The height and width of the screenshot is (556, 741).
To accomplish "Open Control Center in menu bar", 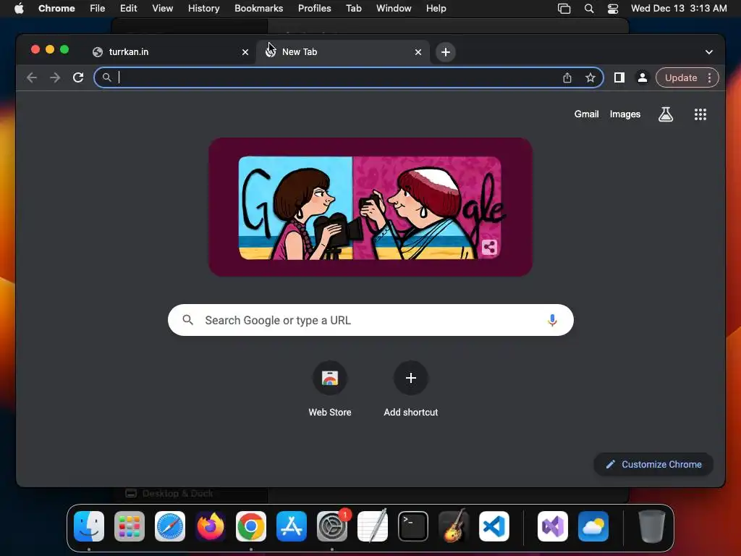I will click(x=613, y=9).
